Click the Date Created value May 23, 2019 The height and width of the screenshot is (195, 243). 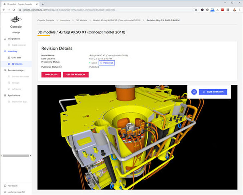coord(100,59)
